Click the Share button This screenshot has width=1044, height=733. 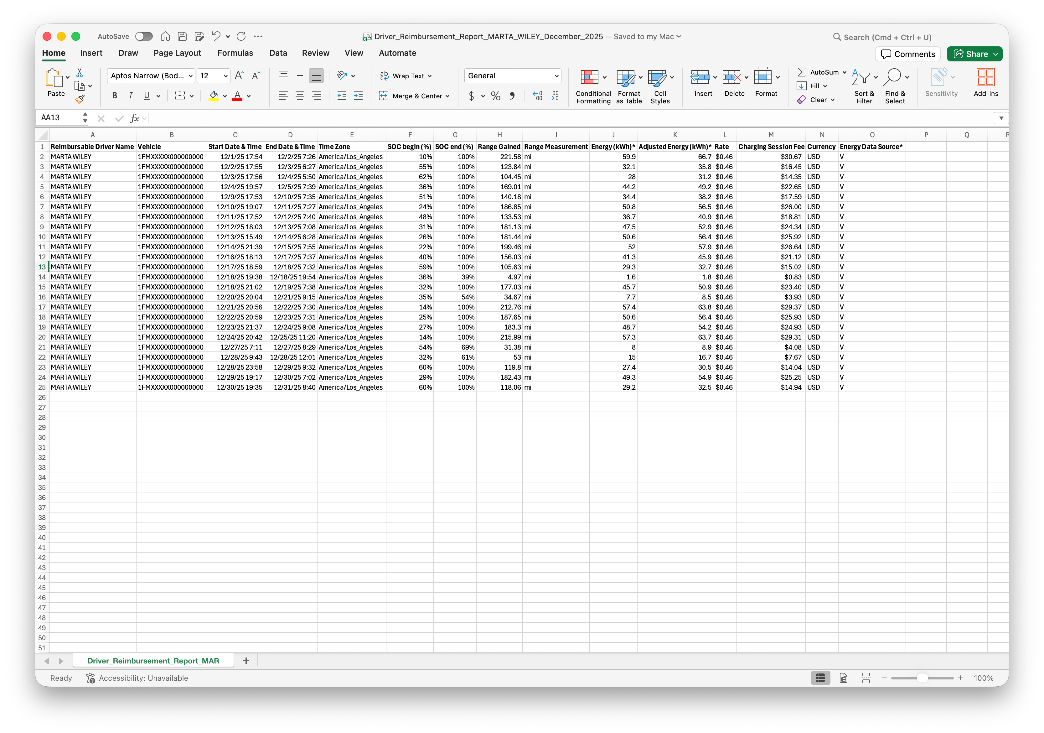(974, 54)
